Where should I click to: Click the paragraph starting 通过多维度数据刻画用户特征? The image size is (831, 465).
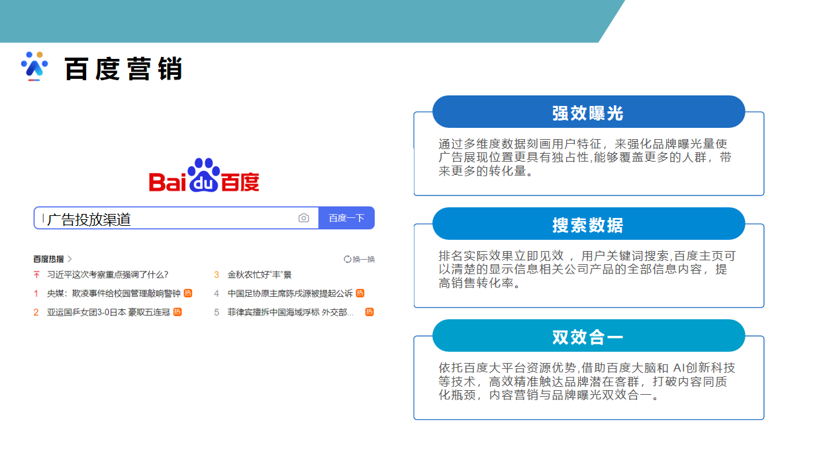click(585, 158)
